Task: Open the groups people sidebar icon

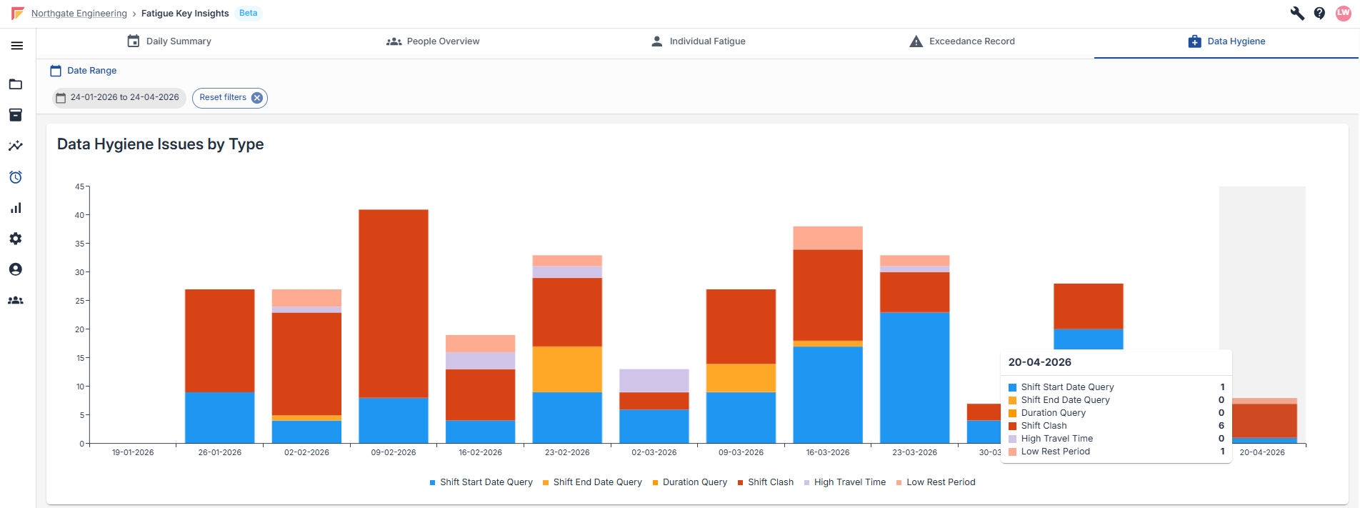Action: point(16,301)
